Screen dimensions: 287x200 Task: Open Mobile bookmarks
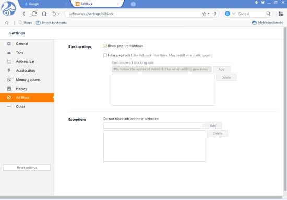(267, 22)
